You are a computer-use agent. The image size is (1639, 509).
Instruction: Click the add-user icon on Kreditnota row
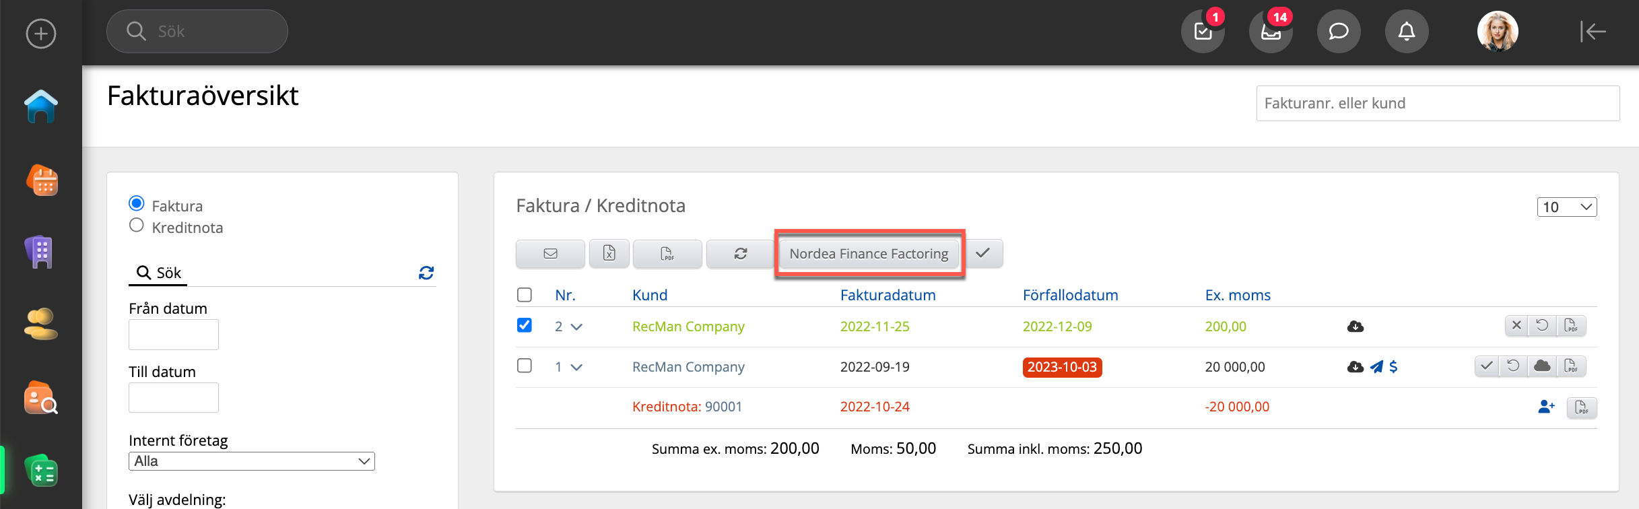tap(1546, 407)
